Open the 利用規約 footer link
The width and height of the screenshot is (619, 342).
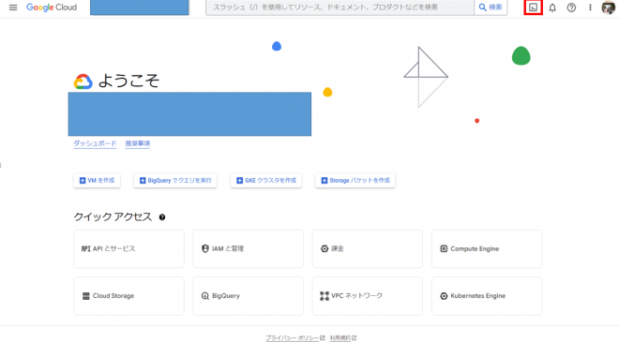click(340, 338)
